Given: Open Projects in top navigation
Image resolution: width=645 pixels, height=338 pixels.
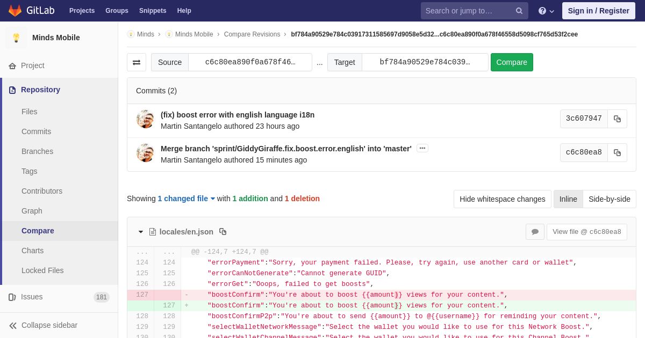Looking at the screenshot, I should pos(82,11).
